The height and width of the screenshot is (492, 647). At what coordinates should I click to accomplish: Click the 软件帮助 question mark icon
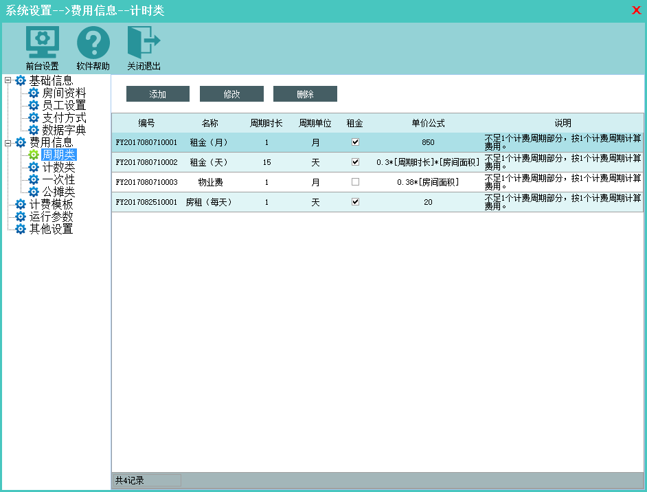click(93, 43)
